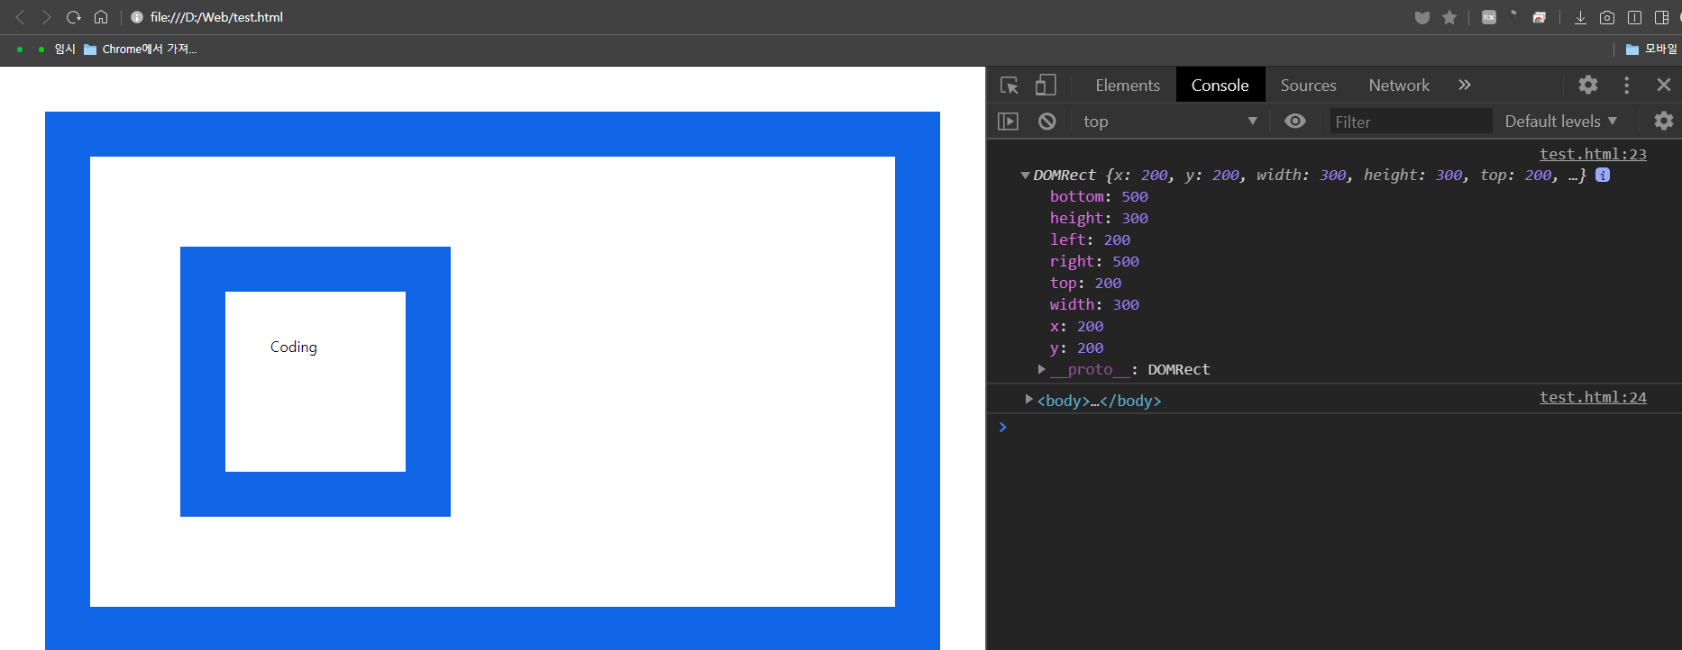
Task: Click the mouse gesture extension icon
Action: coord(1514,15)
